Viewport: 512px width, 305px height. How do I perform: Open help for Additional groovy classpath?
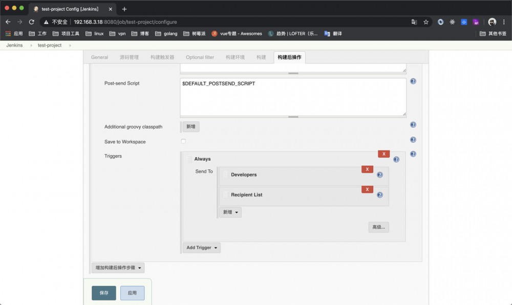[413, 124]
